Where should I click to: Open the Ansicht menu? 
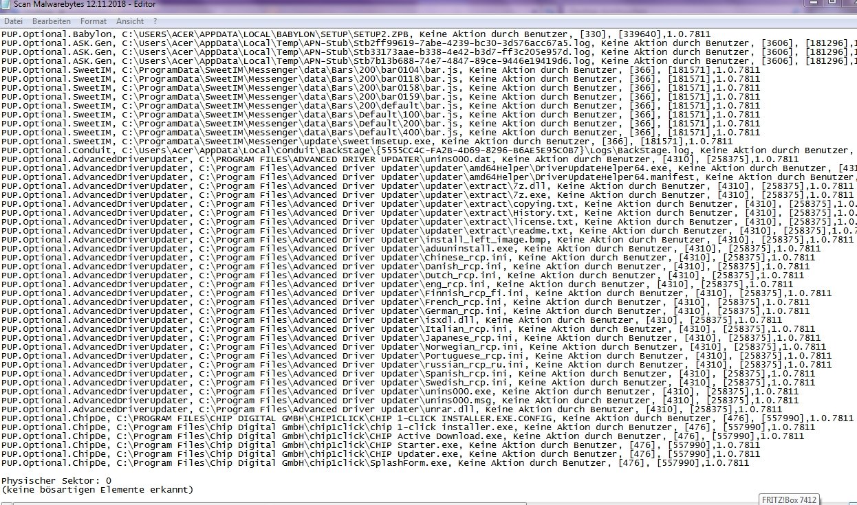coord(130,21)
